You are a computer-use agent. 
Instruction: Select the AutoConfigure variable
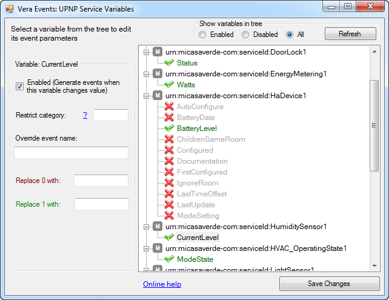200,107
